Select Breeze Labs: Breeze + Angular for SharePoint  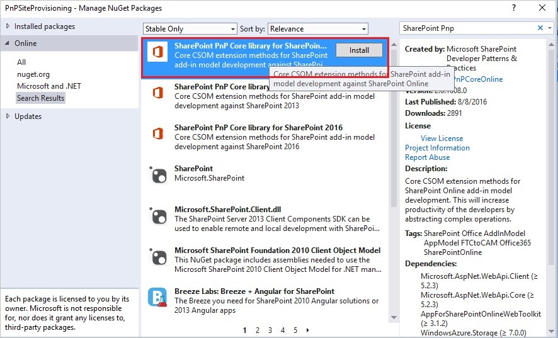(x=265, y=300)
